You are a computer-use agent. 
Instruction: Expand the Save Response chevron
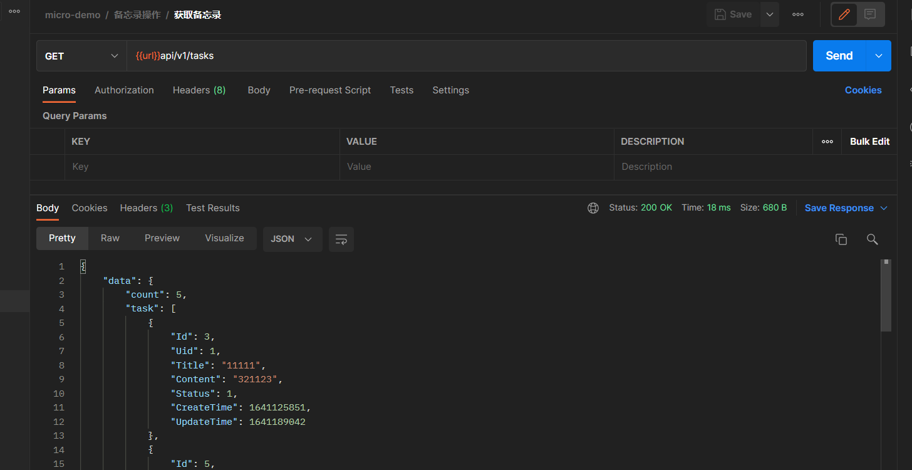[884, 208]
